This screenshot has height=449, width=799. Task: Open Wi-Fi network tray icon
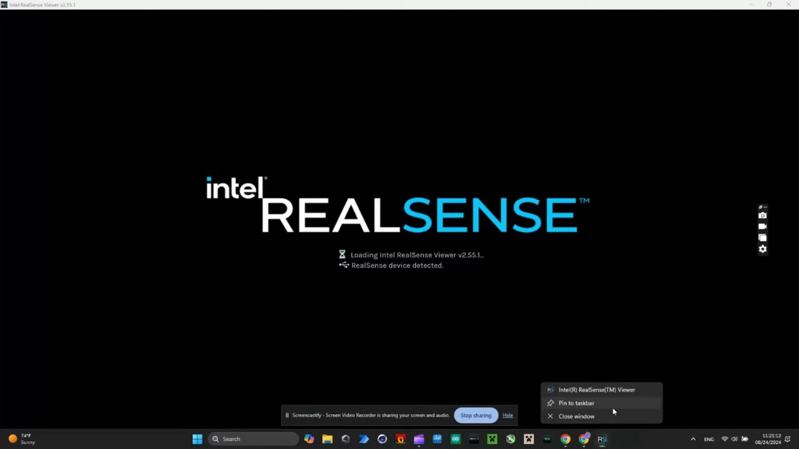pos(725,439)
